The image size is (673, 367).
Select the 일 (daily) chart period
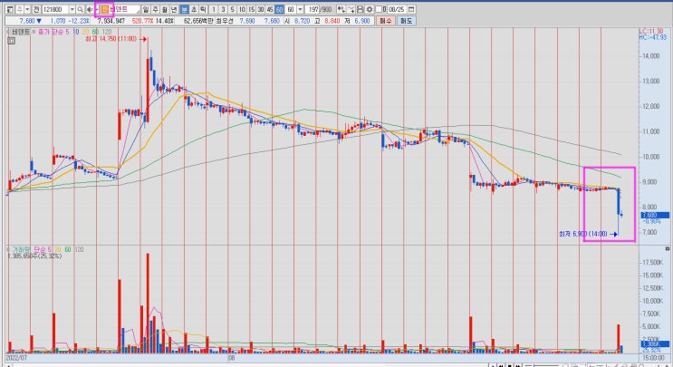coord(146,9)
